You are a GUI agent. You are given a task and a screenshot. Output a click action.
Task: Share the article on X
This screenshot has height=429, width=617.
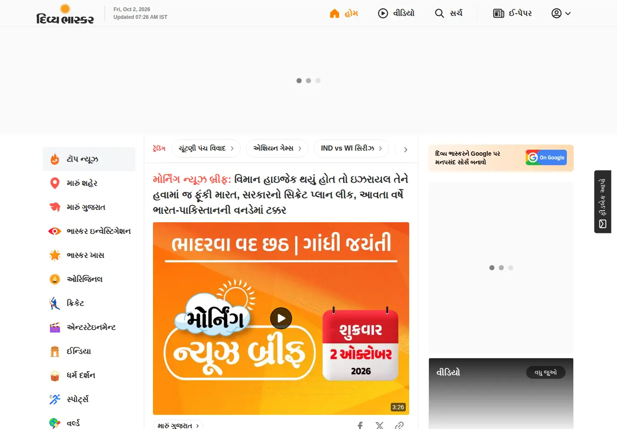tap(380, 426)
